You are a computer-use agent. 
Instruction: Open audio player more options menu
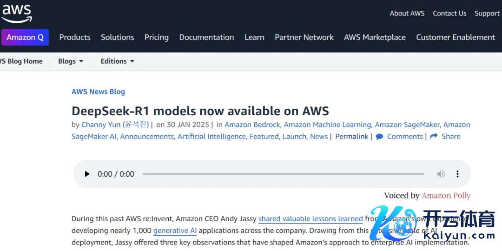(x=457, y=174)
